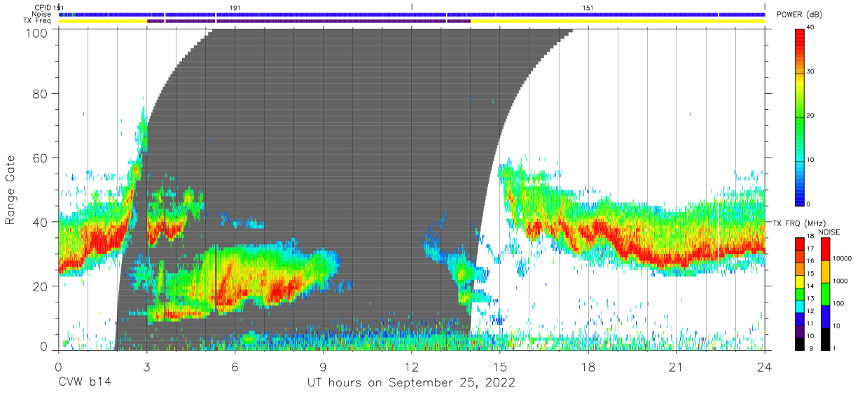Click the UT hour 24 tick label
Viewport: 860px width, 397px height.
coord(765,365)
